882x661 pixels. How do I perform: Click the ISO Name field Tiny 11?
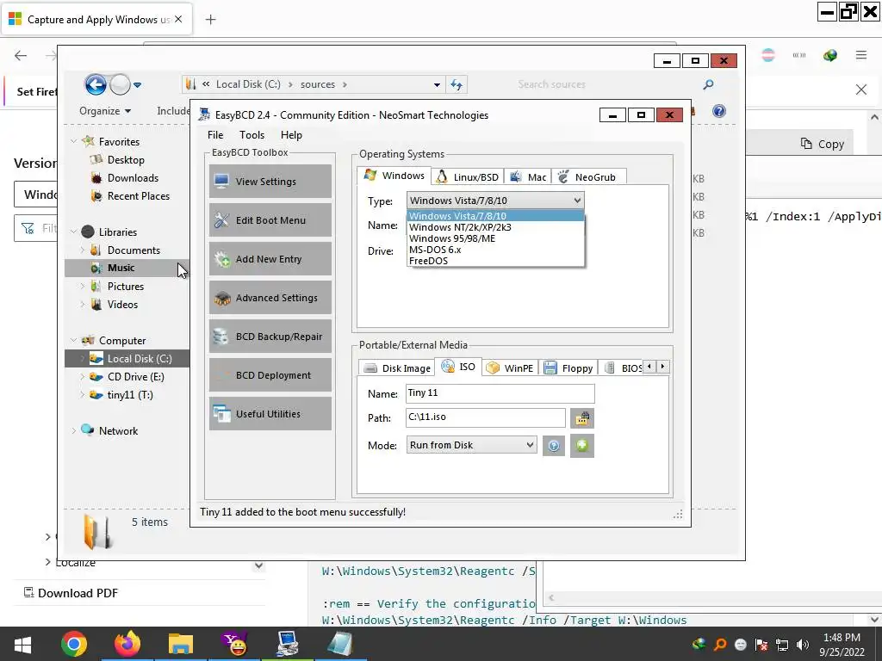coord(500,393)
